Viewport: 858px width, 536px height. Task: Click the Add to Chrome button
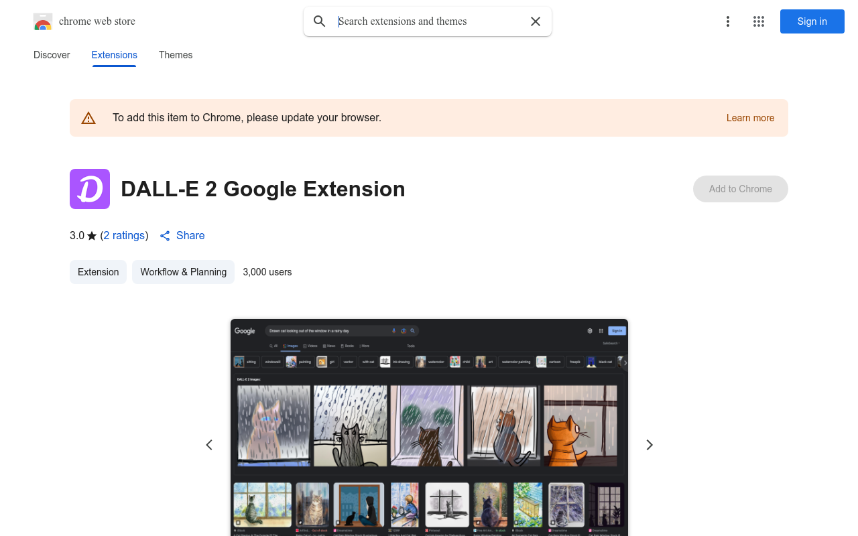point(741,189)
